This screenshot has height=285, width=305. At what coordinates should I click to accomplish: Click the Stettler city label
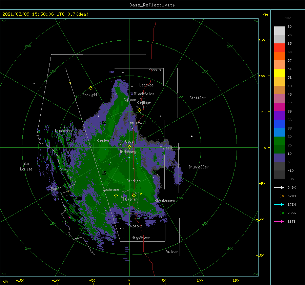(198, 98)
